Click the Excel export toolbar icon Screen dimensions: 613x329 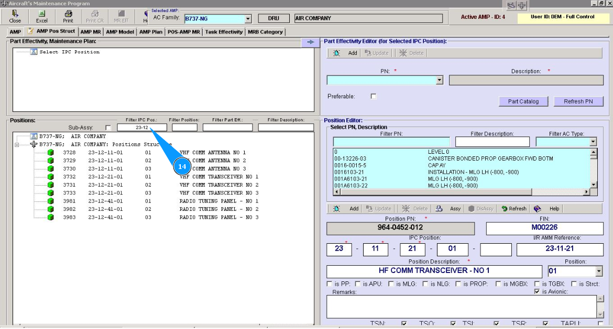click(41, 14)
